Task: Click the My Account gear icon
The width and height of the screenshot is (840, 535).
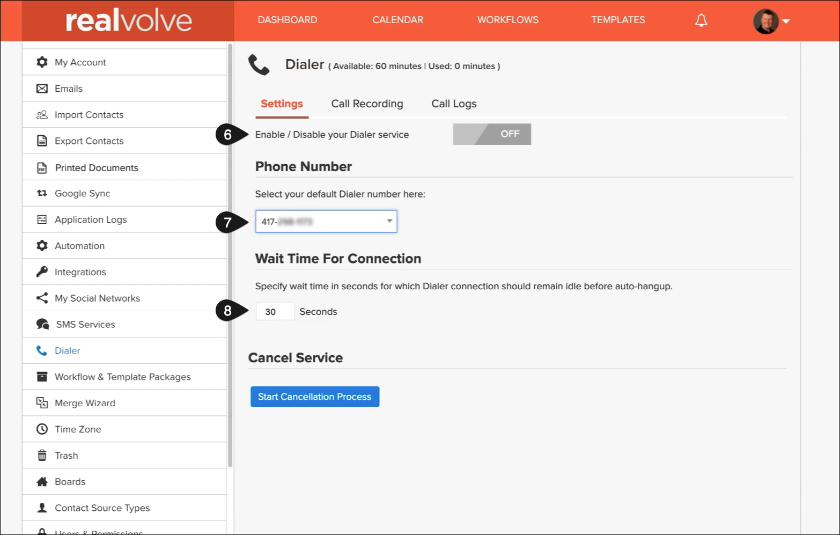Action: pyautogui.click(x=42, y=62)
